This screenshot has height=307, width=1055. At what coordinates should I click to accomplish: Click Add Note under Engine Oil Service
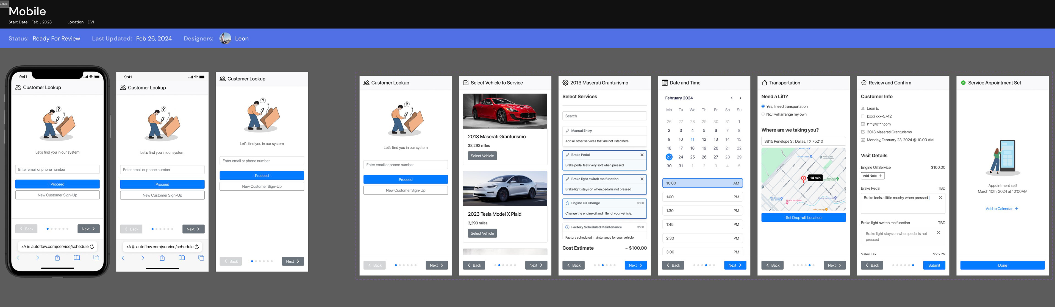(x=872, y=176)
